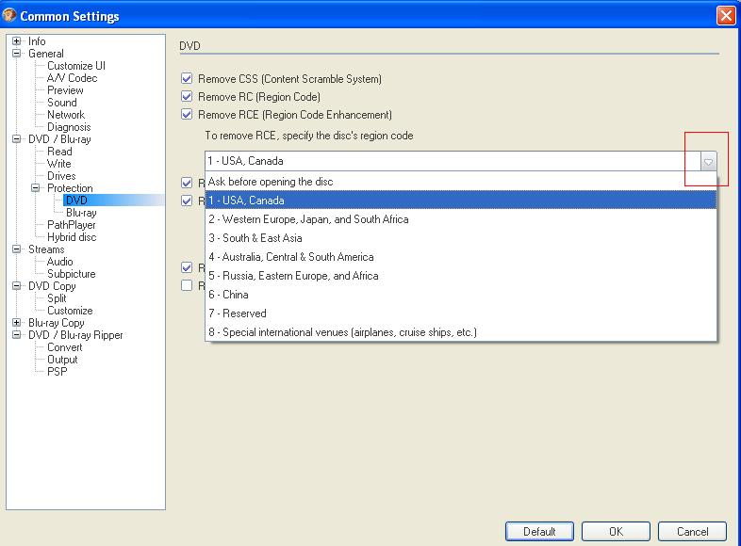Choose '6 - China' region option

point(228,295)
